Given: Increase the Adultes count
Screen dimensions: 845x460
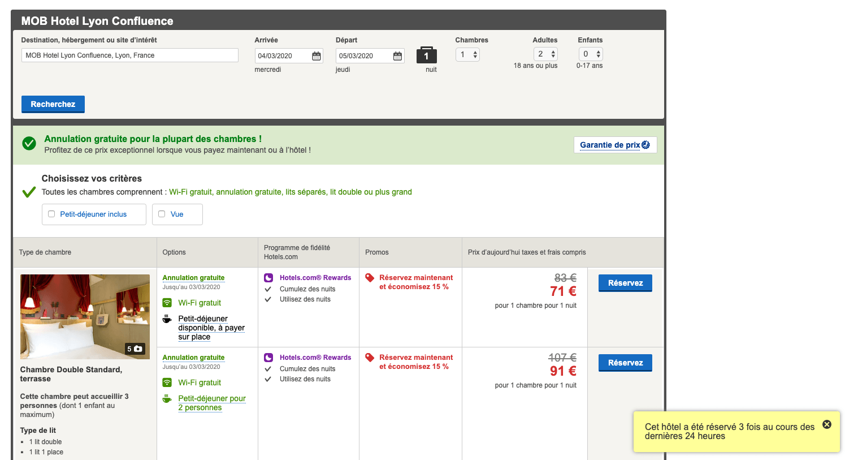Looking at the screenshot, I should pos(553,51).
